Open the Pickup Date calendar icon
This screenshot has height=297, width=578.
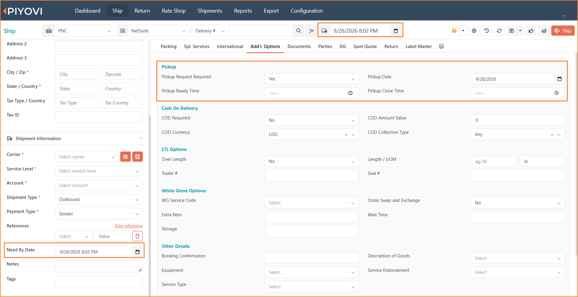click(559, 79)
